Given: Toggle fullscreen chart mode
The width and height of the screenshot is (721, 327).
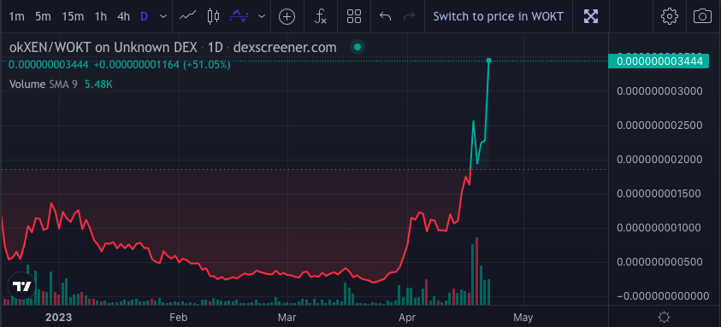Looking at the screenshot, I should pyautogui.click(x=591, y=17).
